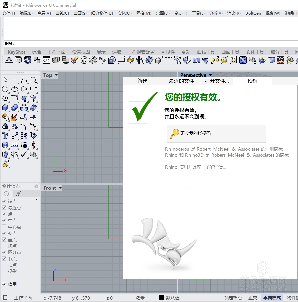Click the Top viewport title label

47,75
